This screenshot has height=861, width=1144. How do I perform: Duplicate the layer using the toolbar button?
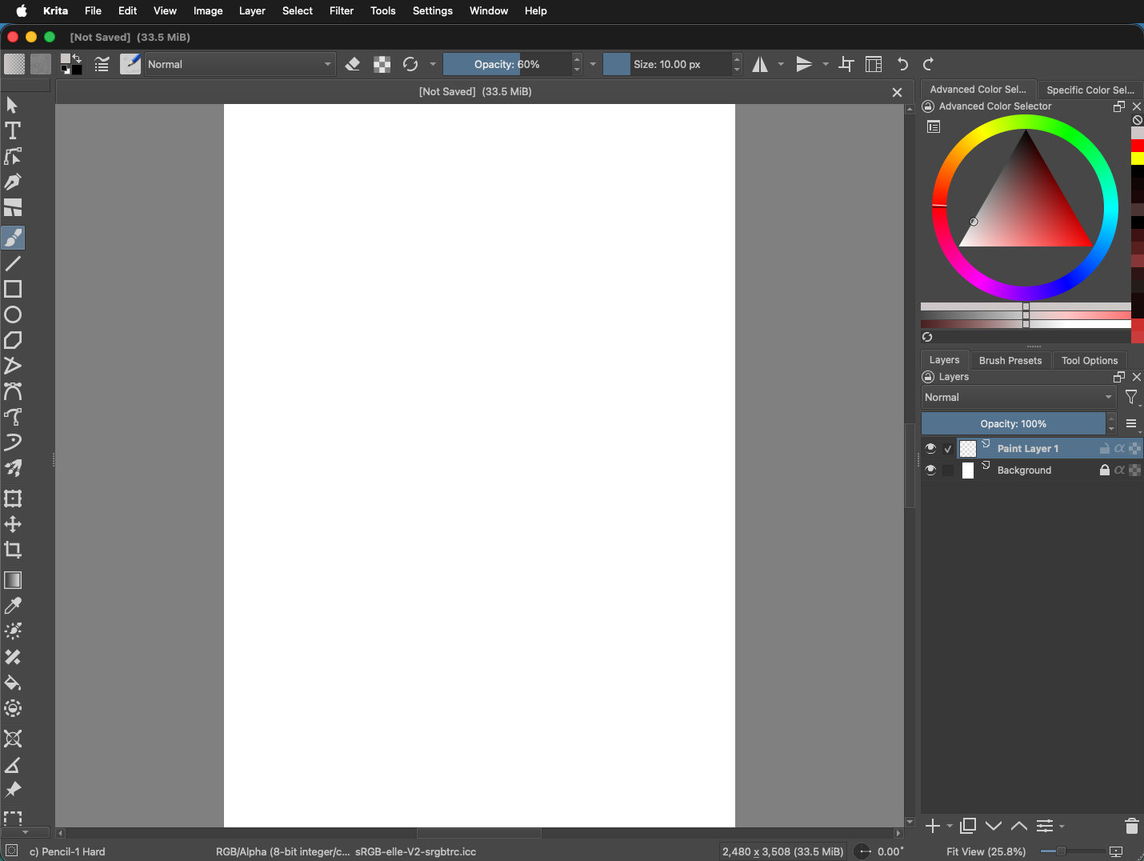[968, 826]
